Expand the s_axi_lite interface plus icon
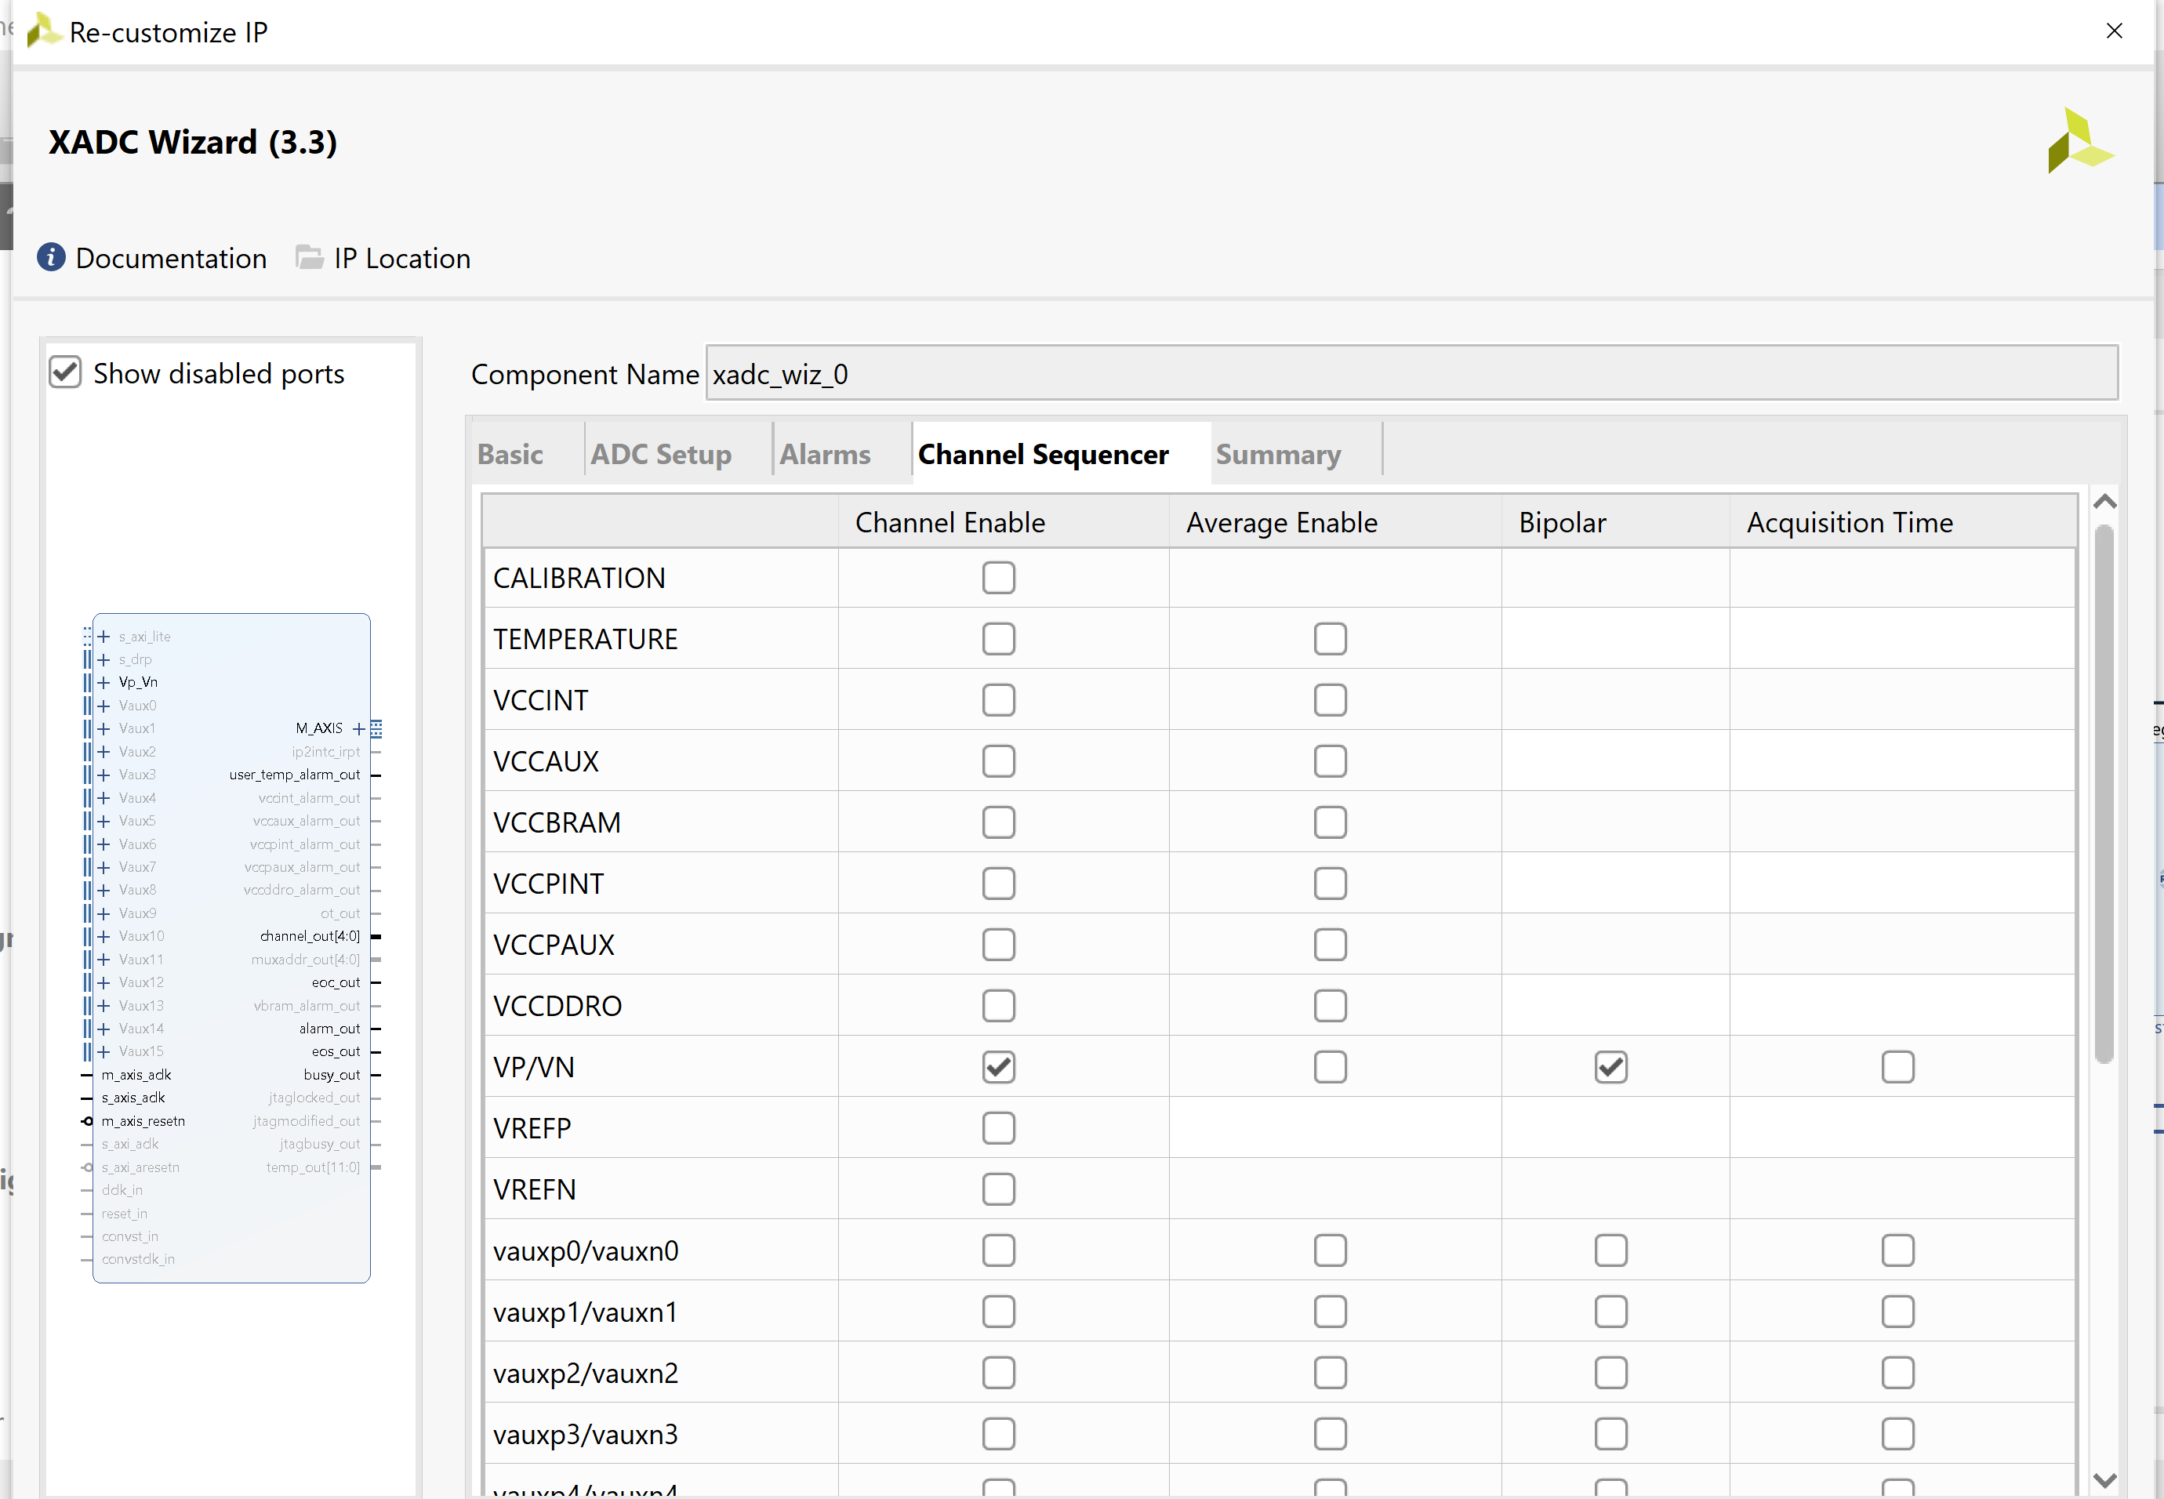The width and height of the screenshot is (2164, 1499). coord(104,637)
